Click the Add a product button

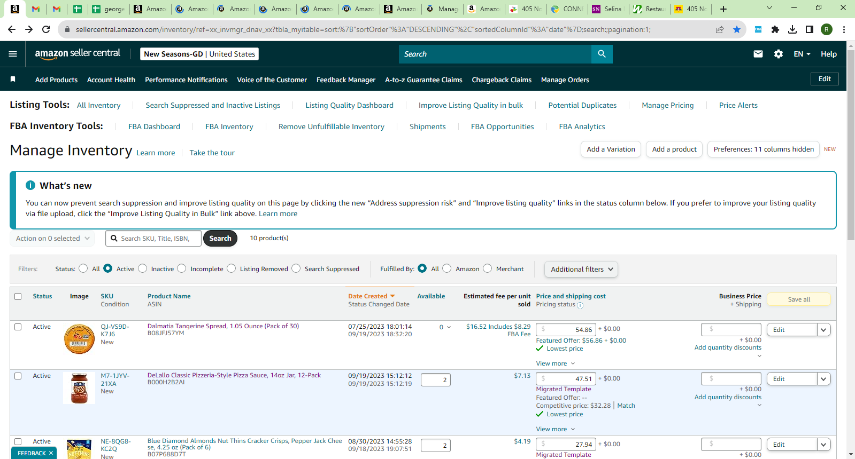pos(674,149)
